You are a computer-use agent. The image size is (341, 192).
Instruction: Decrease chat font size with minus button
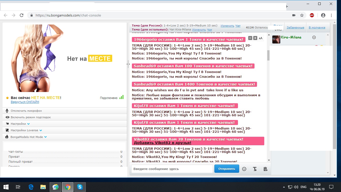coord(250,38)
